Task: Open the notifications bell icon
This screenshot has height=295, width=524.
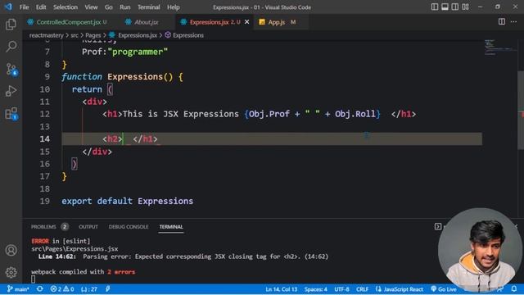Action: (x=514, y=289)
